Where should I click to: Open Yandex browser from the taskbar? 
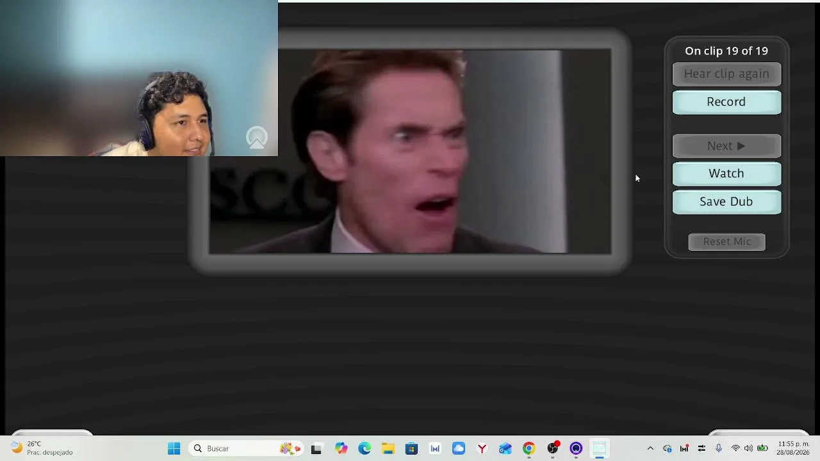coord(482,449)
